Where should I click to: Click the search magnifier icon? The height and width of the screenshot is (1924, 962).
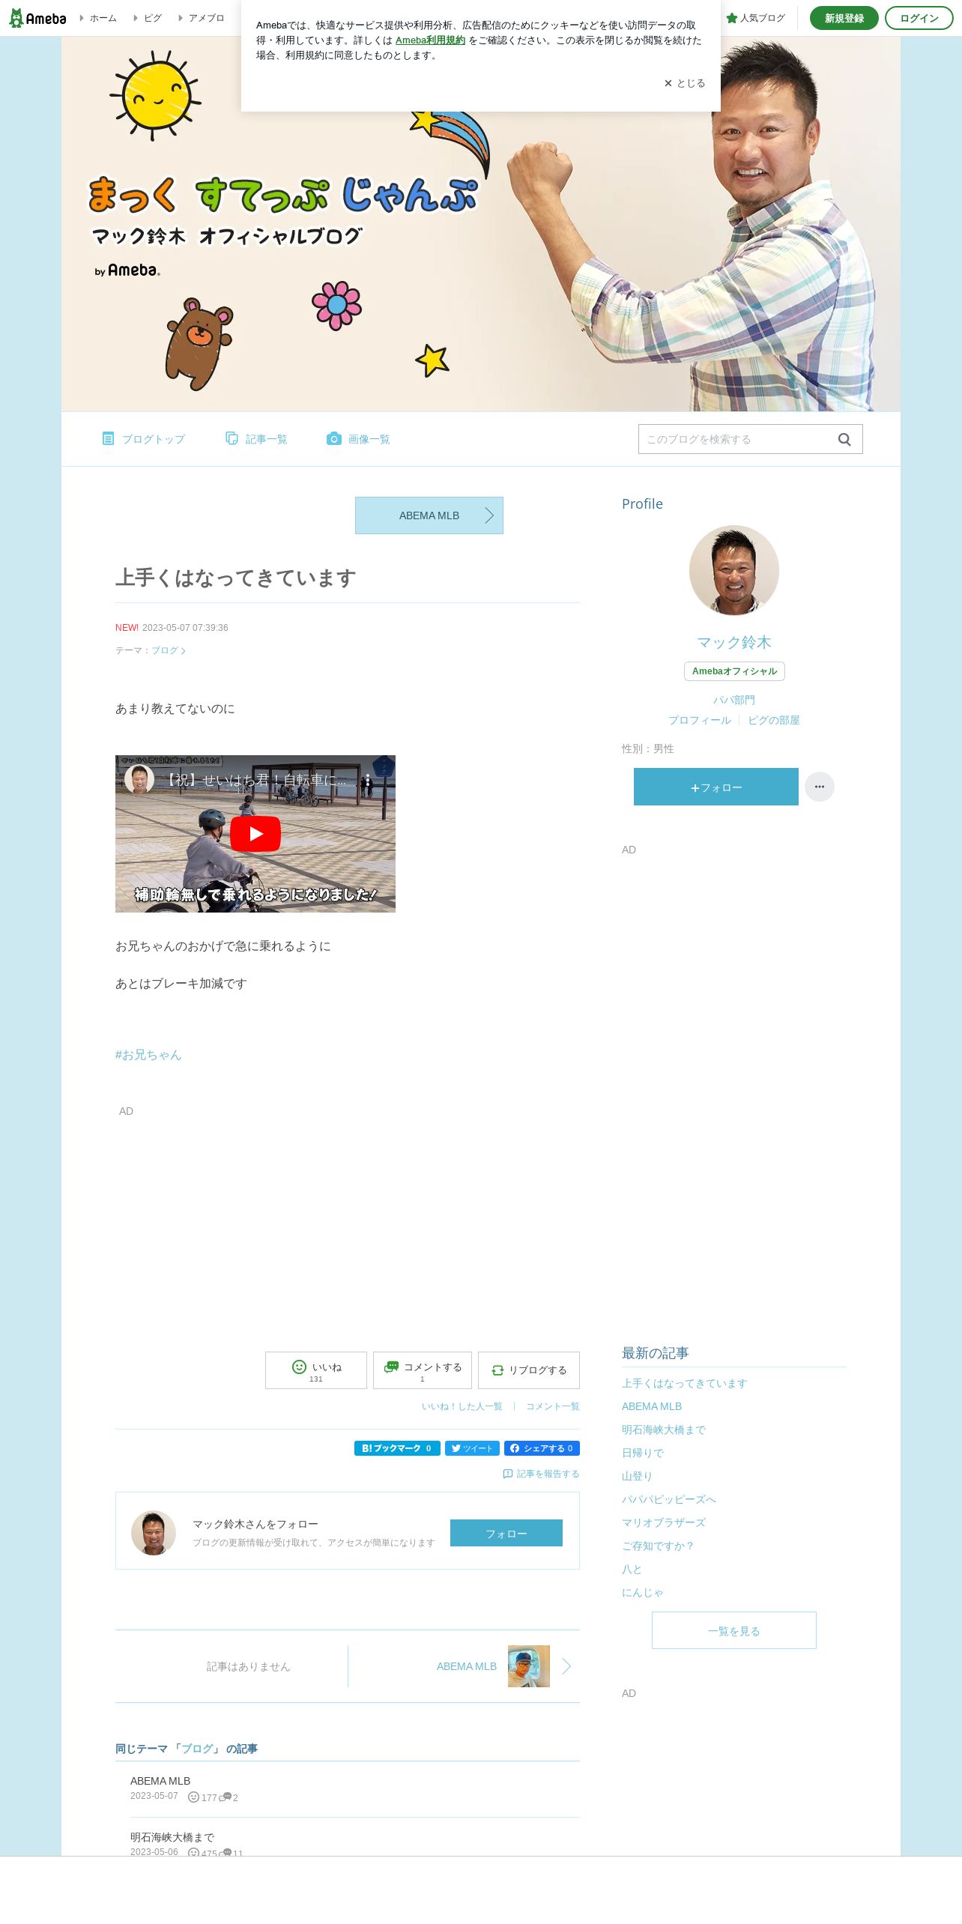pyautogui.click(x=844, y=440)
